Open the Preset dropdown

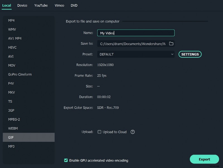click(x=136, y=54)
